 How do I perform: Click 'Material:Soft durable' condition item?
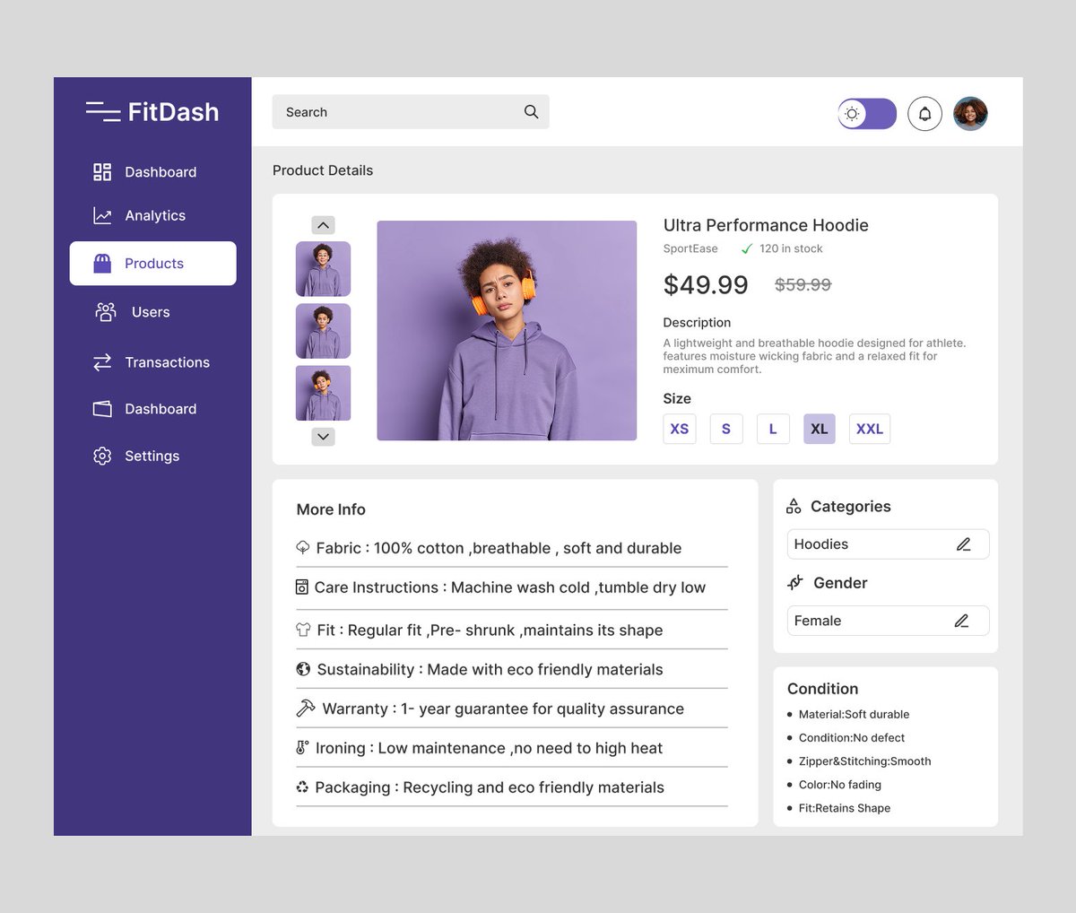pos(854,715)
